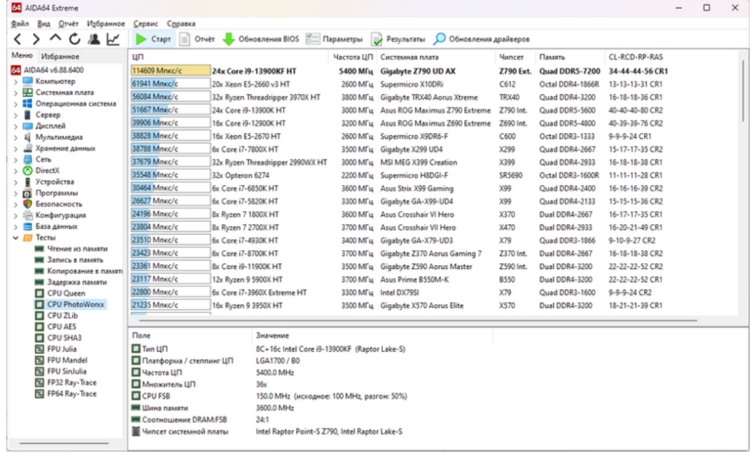Open the Отчёт toolbar button

(x=197, y=39)
